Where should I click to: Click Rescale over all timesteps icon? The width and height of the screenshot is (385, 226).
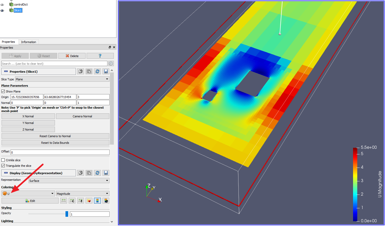pos(81,201)
